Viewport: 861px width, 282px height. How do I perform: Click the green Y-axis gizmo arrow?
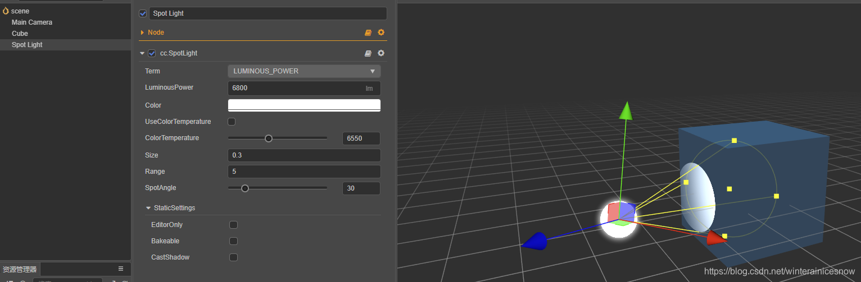[x=626, y=110]
